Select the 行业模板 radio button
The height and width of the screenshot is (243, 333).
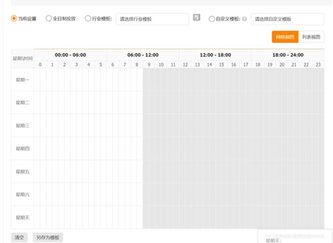click(x=88, y=19)
